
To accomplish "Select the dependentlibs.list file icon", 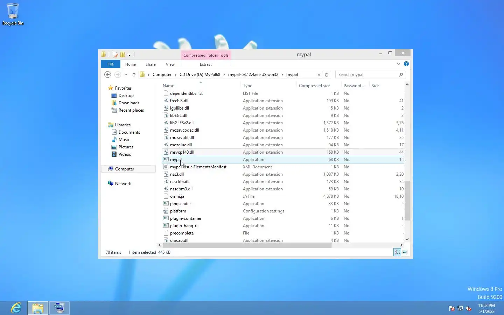I will (166, 93).
